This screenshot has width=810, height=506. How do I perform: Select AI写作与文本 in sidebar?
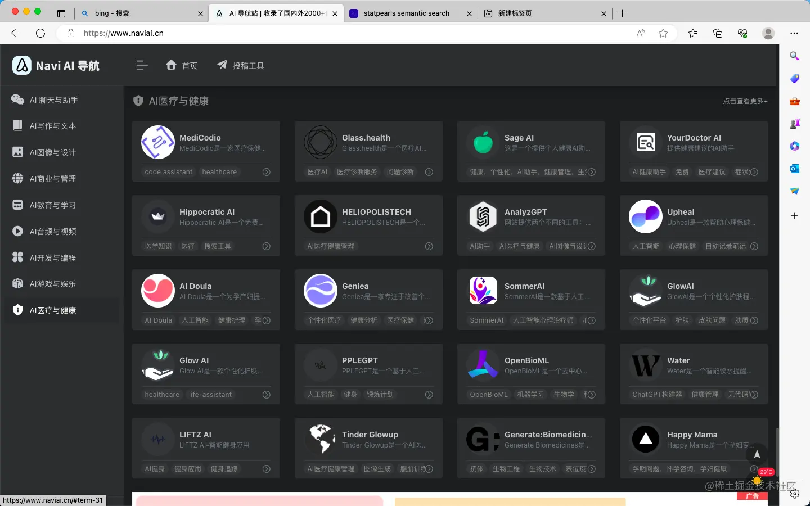click(x=62, y=125)
